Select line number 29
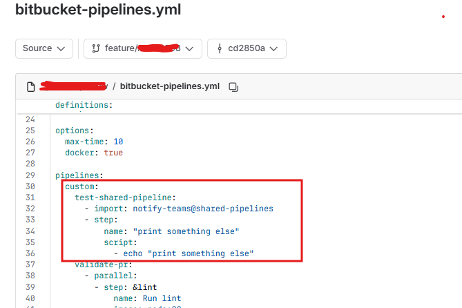The height and width of the screenshot is (308, 462). click(30, 175)
